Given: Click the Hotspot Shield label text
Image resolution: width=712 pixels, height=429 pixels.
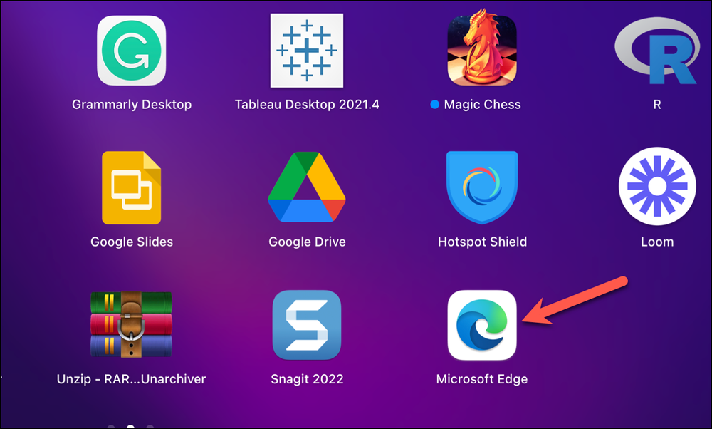Looking at the screenshot, I should pyautogui.click(x=482, y=242).
